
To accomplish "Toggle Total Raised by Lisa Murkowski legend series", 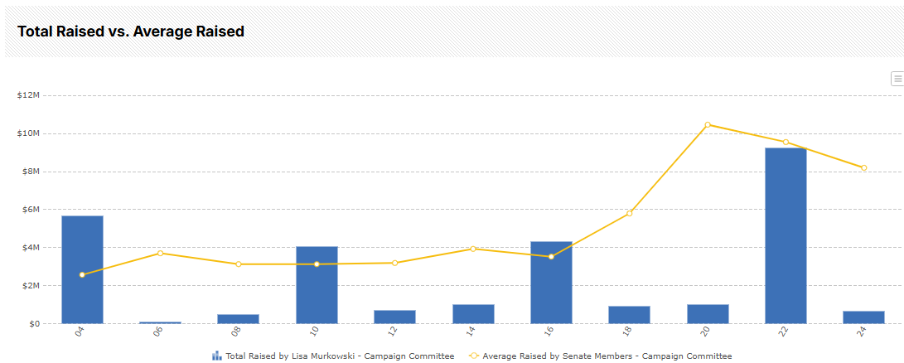I will pyautogui.click(x=339, y=356).
